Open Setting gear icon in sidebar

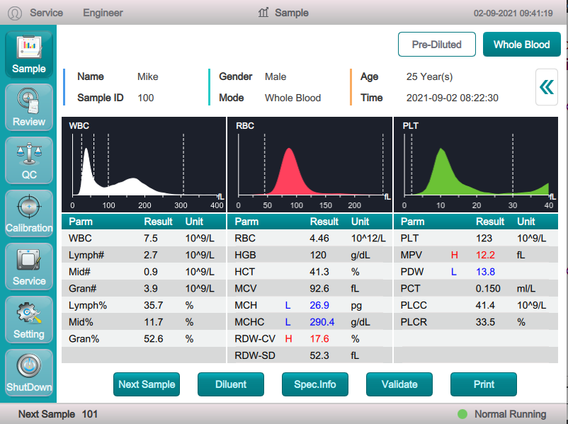pyautogui.click(x=28, y=319)
